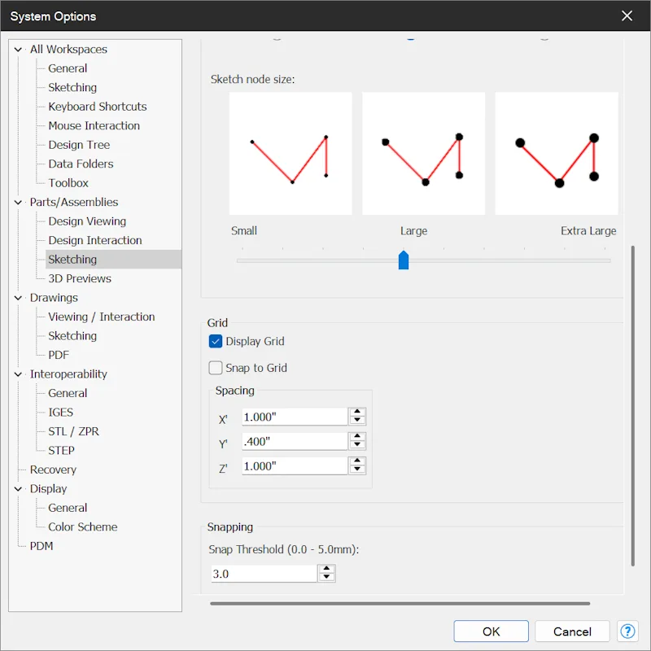Open STL / ZPR settings
Viewport: 651px width, 651px height.
pyautogui.click(x=73, y=431)
